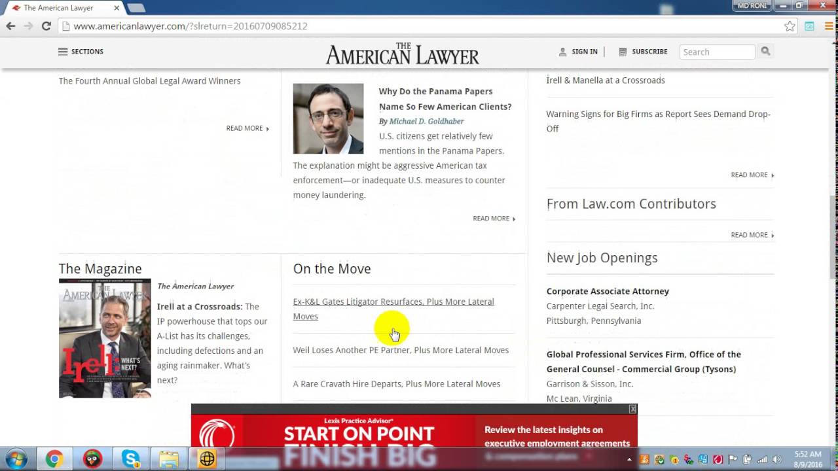This screenshot has height=471, width=838.
Task: Click the volume speaker tray icon
Action: pyautogui.click(x=778, y=459)
